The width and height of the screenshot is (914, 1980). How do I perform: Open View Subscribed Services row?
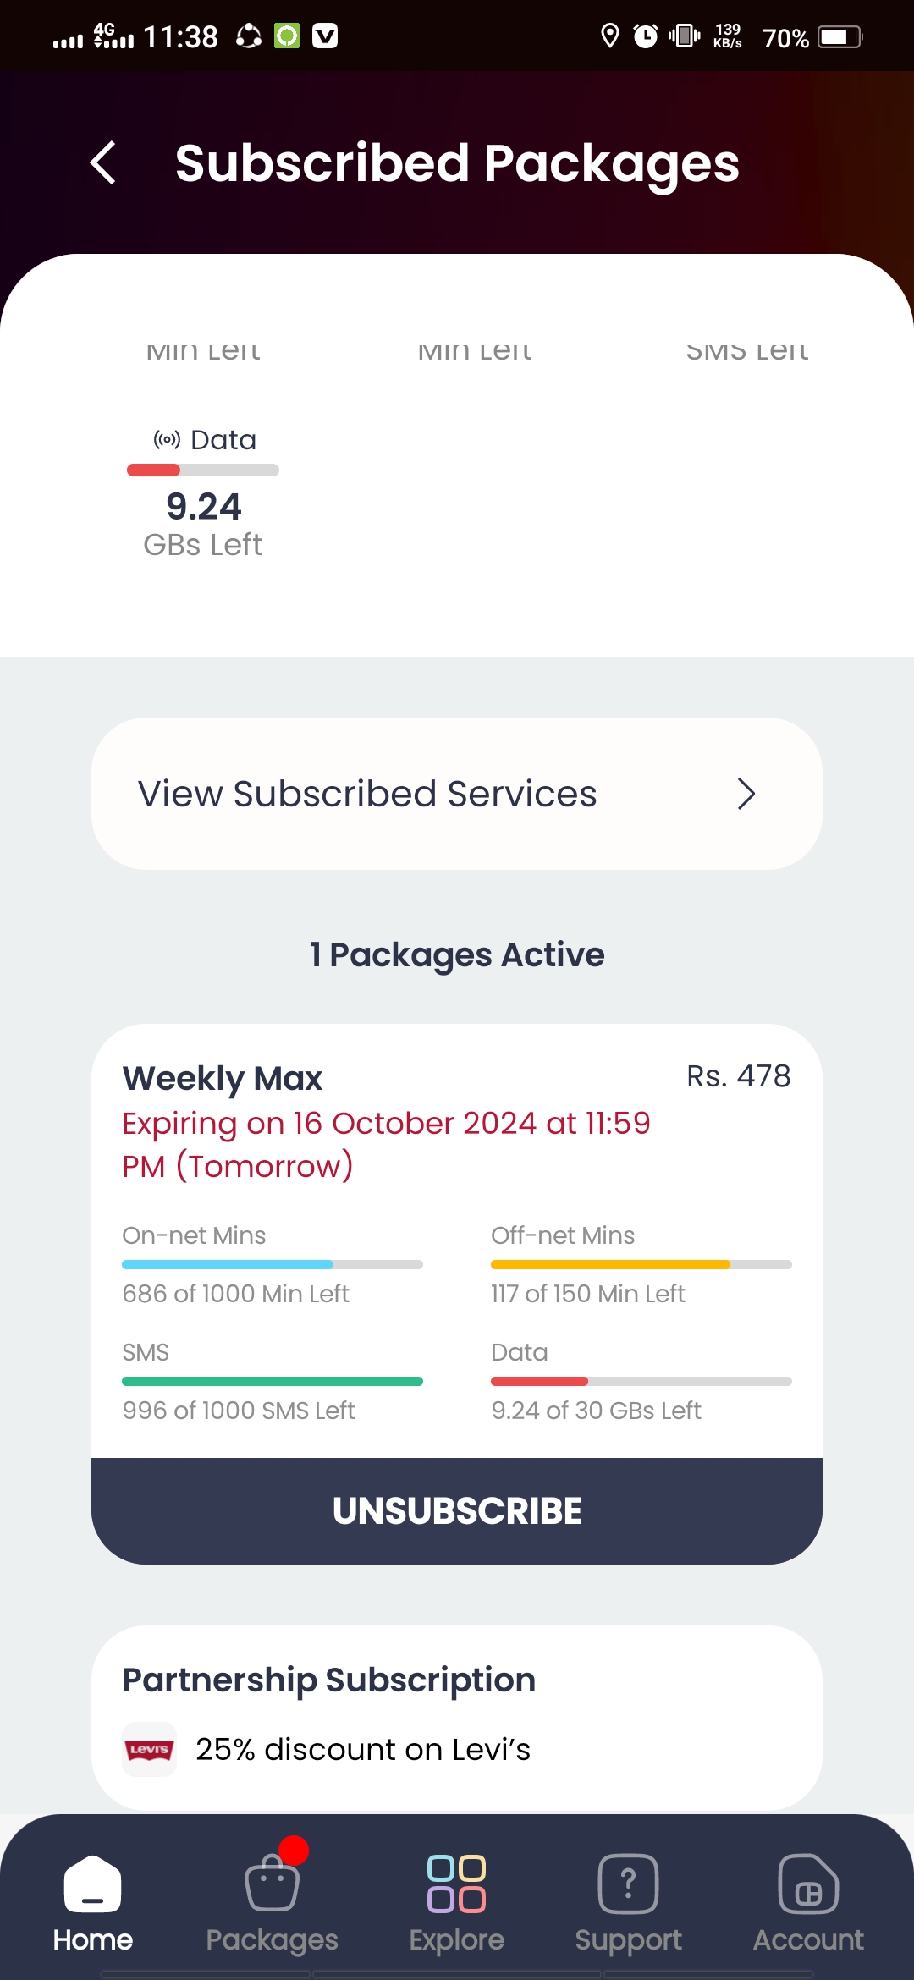[x=457, y=794]
